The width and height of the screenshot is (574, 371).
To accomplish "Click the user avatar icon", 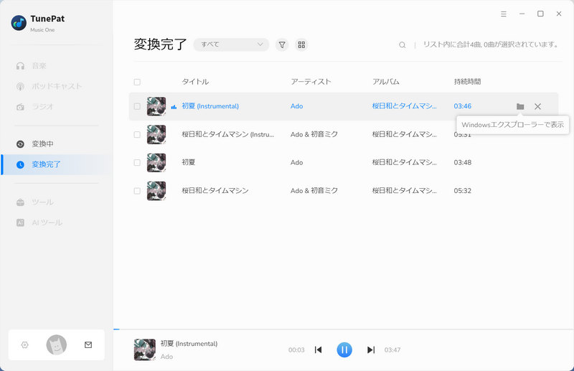I will (57, 345).
